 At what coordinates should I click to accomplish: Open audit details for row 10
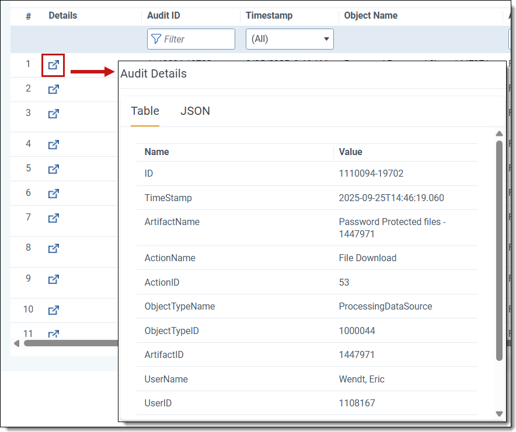coord(53,310)
